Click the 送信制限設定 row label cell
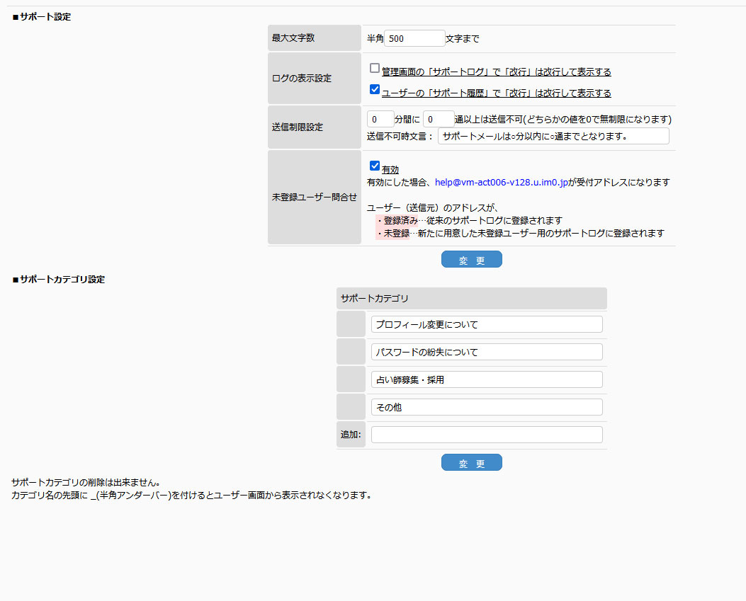The image size is (746, 601). pyautogui.click(x=315, y=127)
